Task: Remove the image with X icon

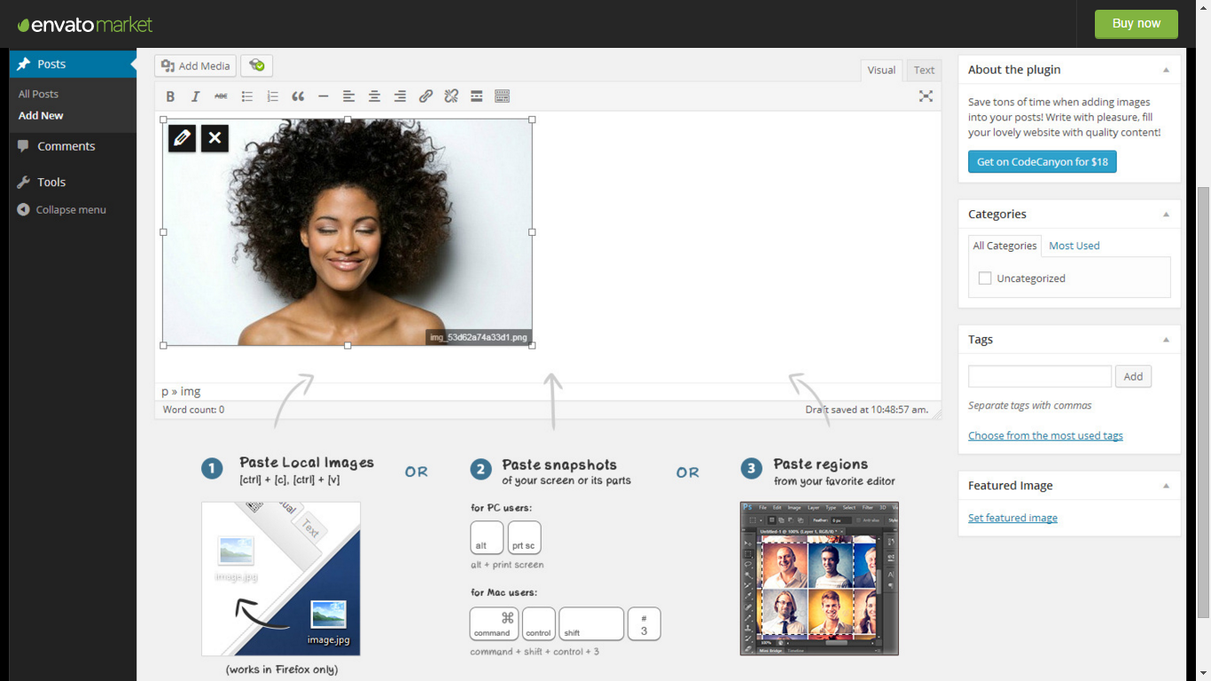Action: coord(215,138)
